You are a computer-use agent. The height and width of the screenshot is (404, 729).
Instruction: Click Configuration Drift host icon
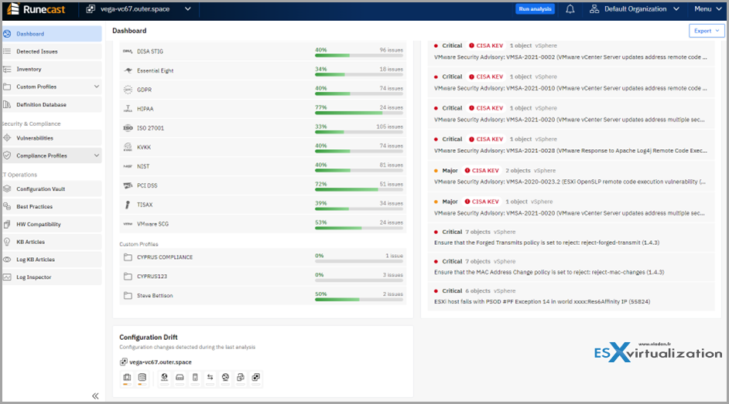[x=180, y=378]
